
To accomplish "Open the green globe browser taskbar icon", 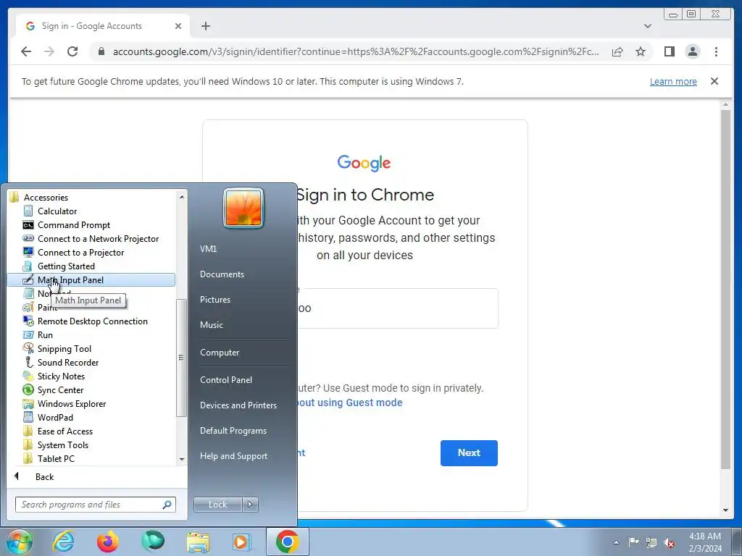I will (152, 542).
